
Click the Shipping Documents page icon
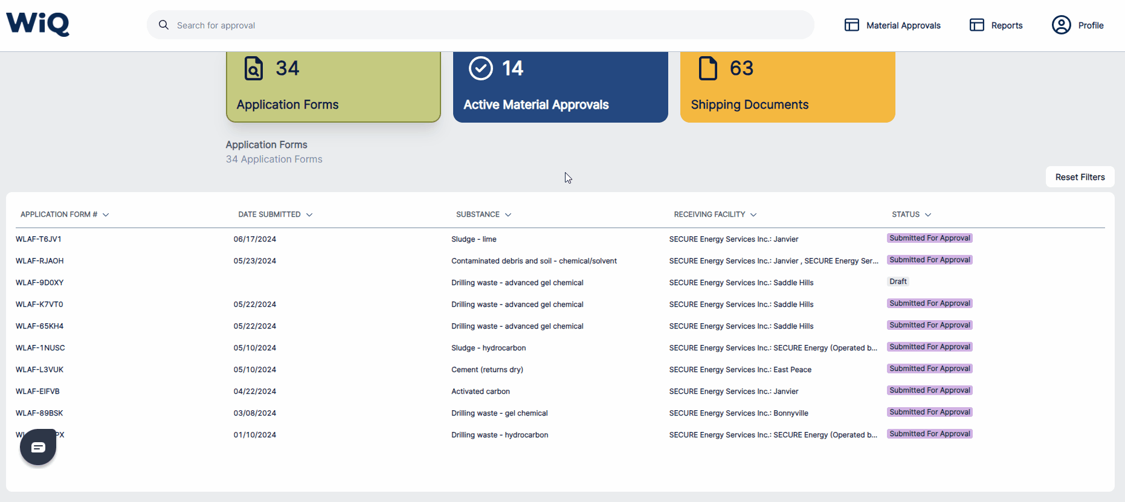tap(708, 68)
